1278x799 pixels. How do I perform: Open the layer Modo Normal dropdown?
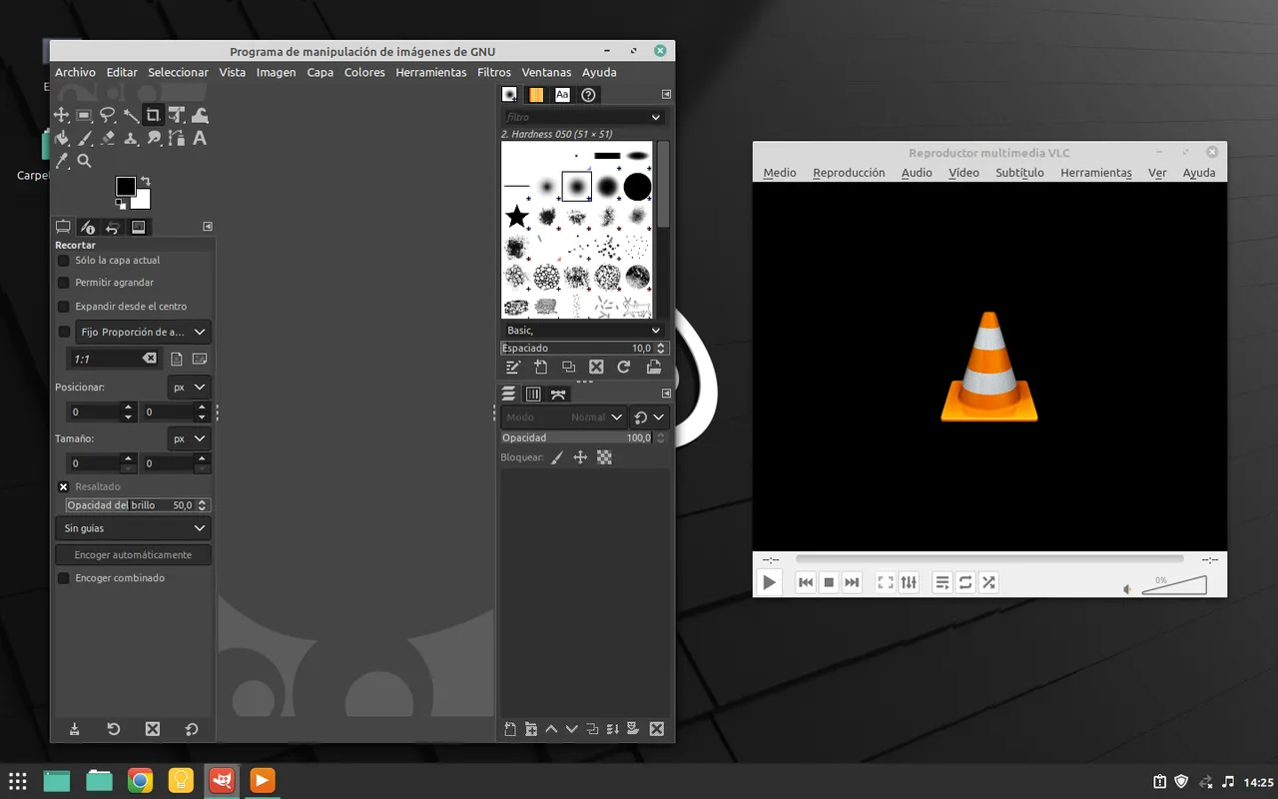[564, 417]
